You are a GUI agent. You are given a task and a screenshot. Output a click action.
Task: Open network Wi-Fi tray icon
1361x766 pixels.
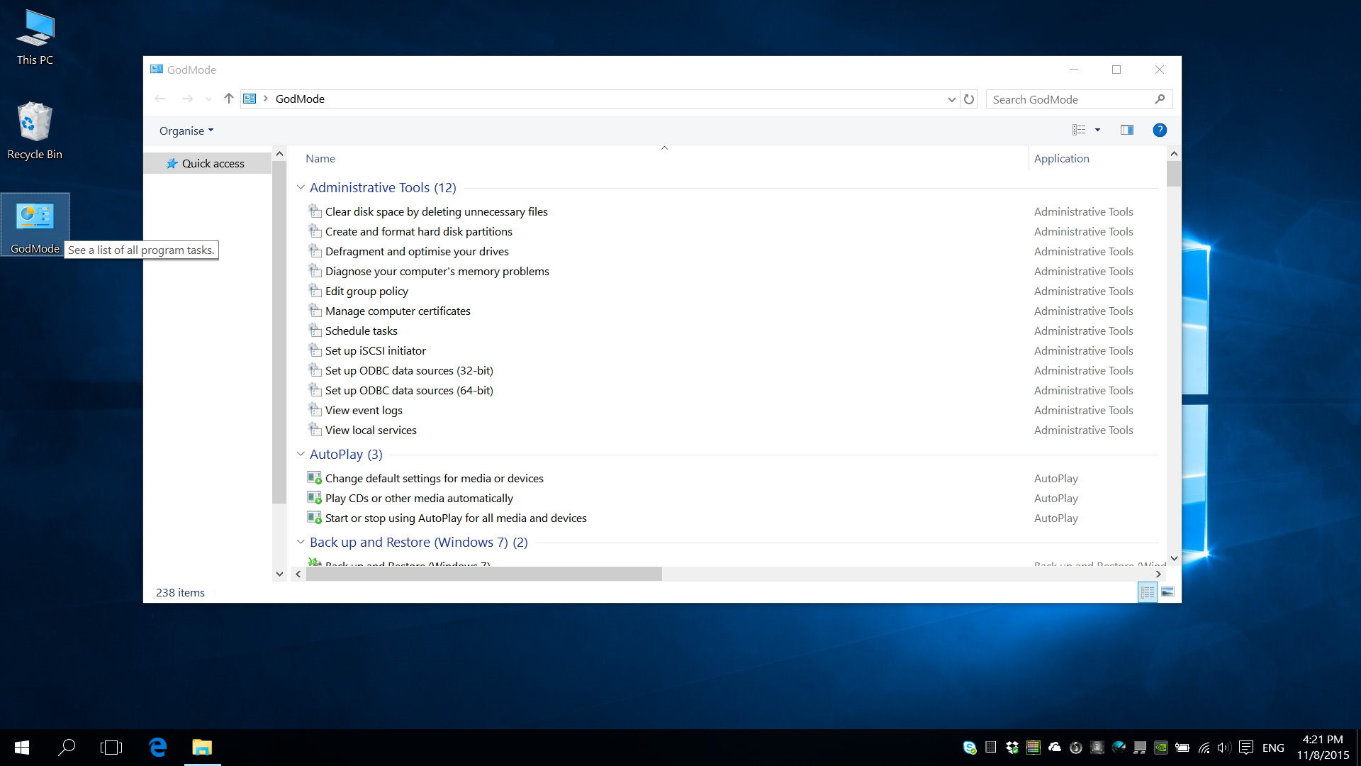pos(1204,748)
